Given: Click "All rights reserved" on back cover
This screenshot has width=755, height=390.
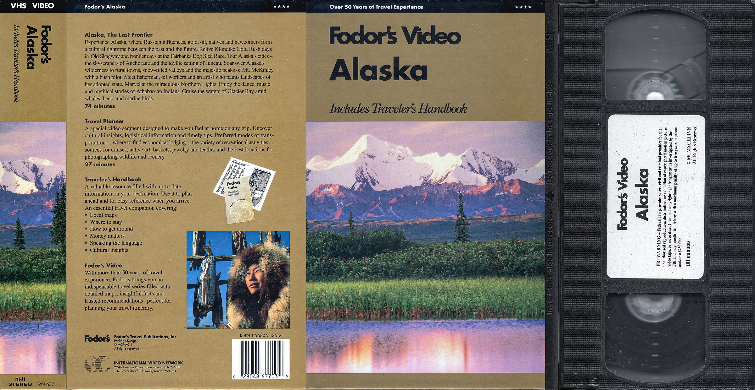Looking at the screenshot, I should (126, 349).
